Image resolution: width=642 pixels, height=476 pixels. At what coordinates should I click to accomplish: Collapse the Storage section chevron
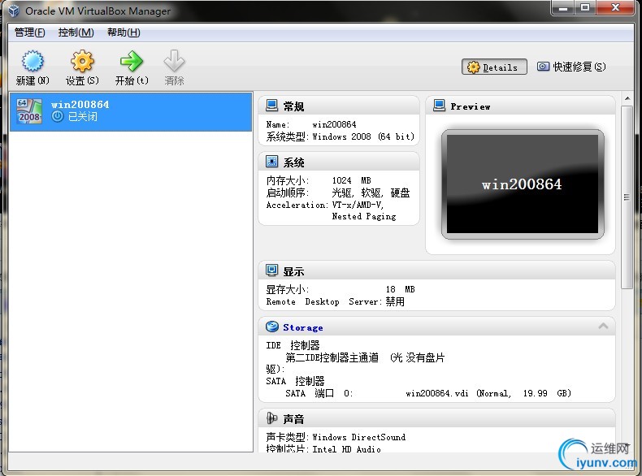[603, 326]
